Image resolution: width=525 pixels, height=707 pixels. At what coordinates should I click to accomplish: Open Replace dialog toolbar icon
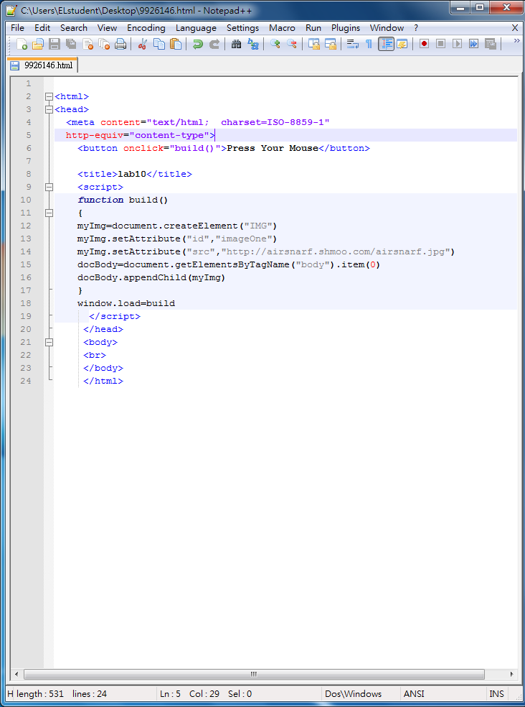[253, 44]
